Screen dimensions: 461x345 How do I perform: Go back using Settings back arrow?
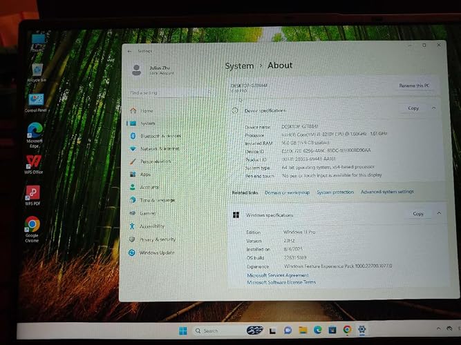point(130,51)
